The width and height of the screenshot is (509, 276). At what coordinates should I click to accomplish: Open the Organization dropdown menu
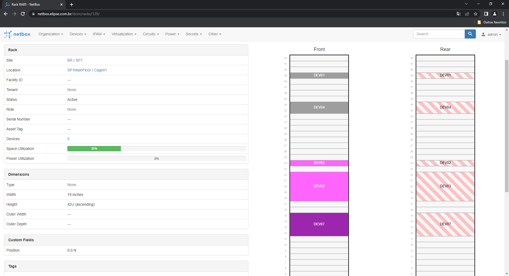click(51, 34)
